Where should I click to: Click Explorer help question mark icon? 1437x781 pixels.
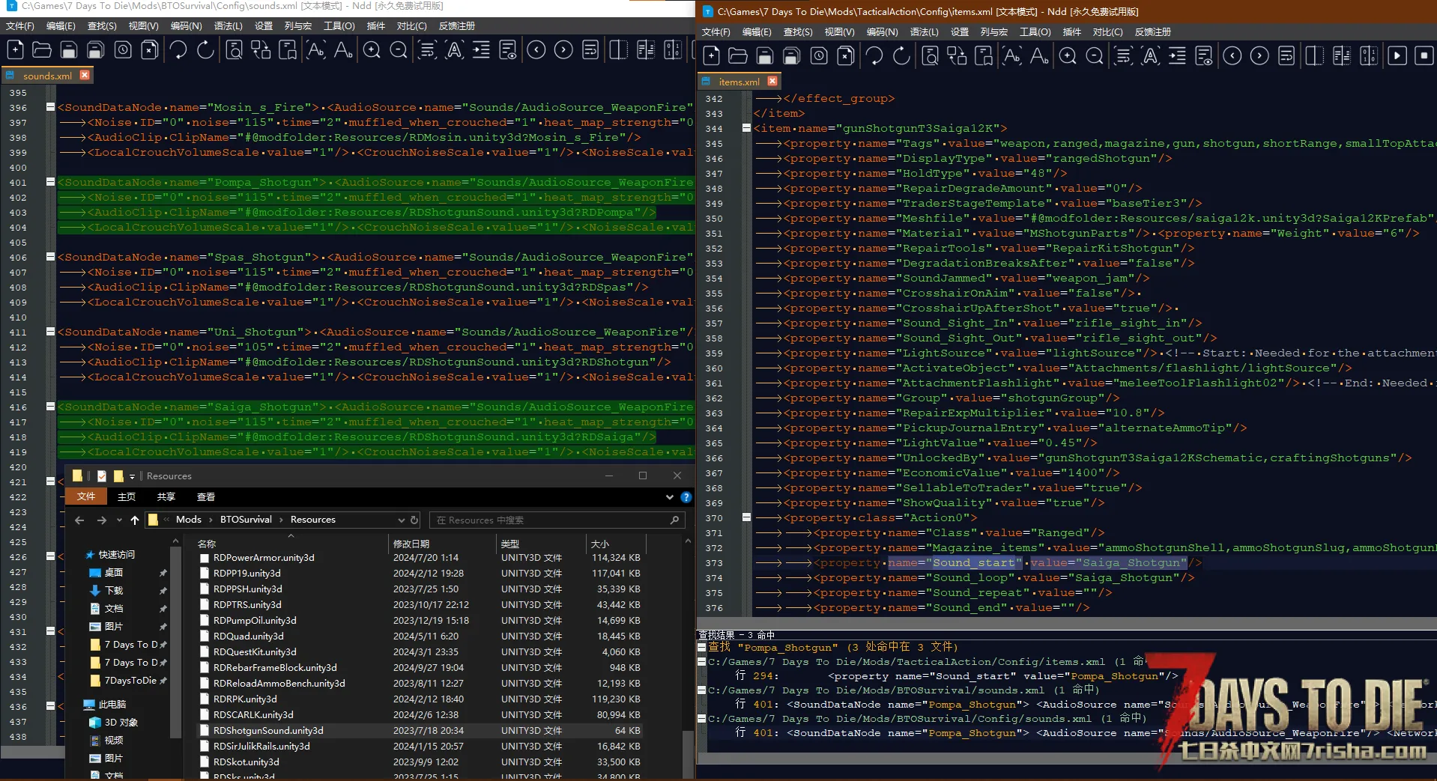click(x=686, y=497)
